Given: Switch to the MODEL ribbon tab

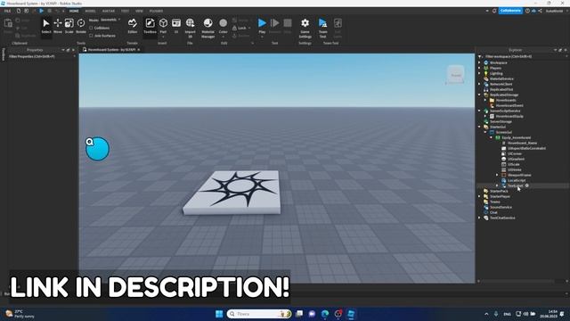Looking at the screenshot, I should 90,11.
